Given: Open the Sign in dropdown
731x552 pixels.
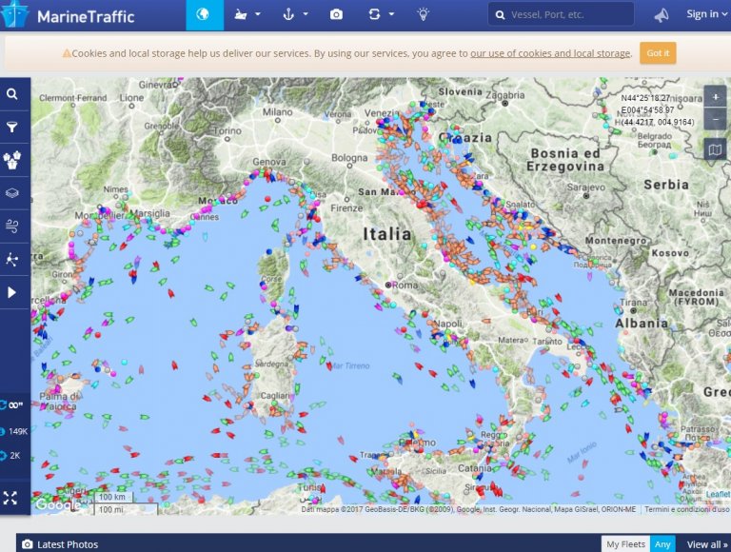Looking at the screenshot, I should [706, 14].
